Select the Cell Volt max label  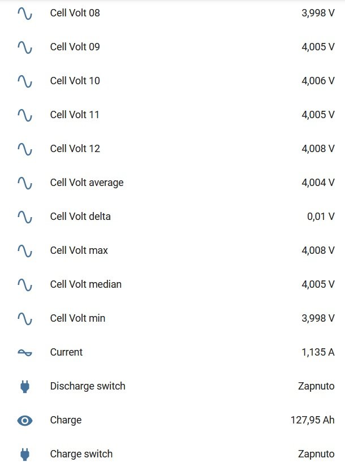coord(79,250)
